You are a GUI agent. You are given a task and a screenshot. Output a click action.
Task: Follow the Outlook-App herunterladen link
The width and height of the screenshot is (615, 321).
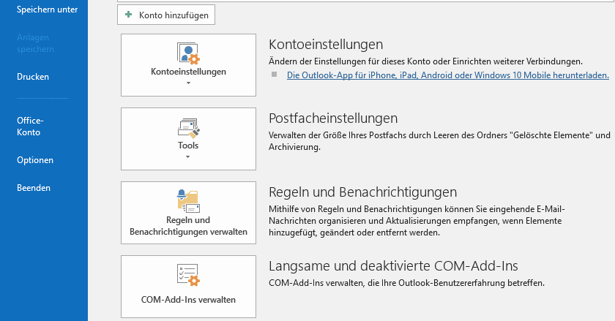(448, 75)
